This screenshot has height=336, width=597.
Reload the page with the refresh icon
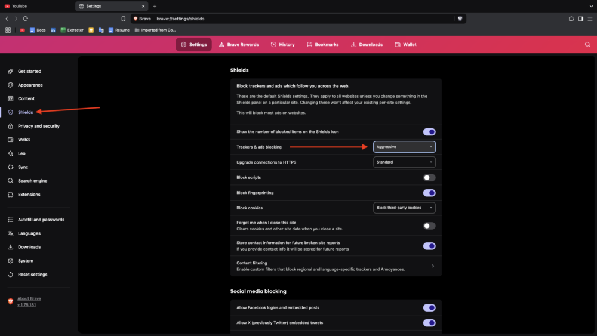click(x=26, y=19)
